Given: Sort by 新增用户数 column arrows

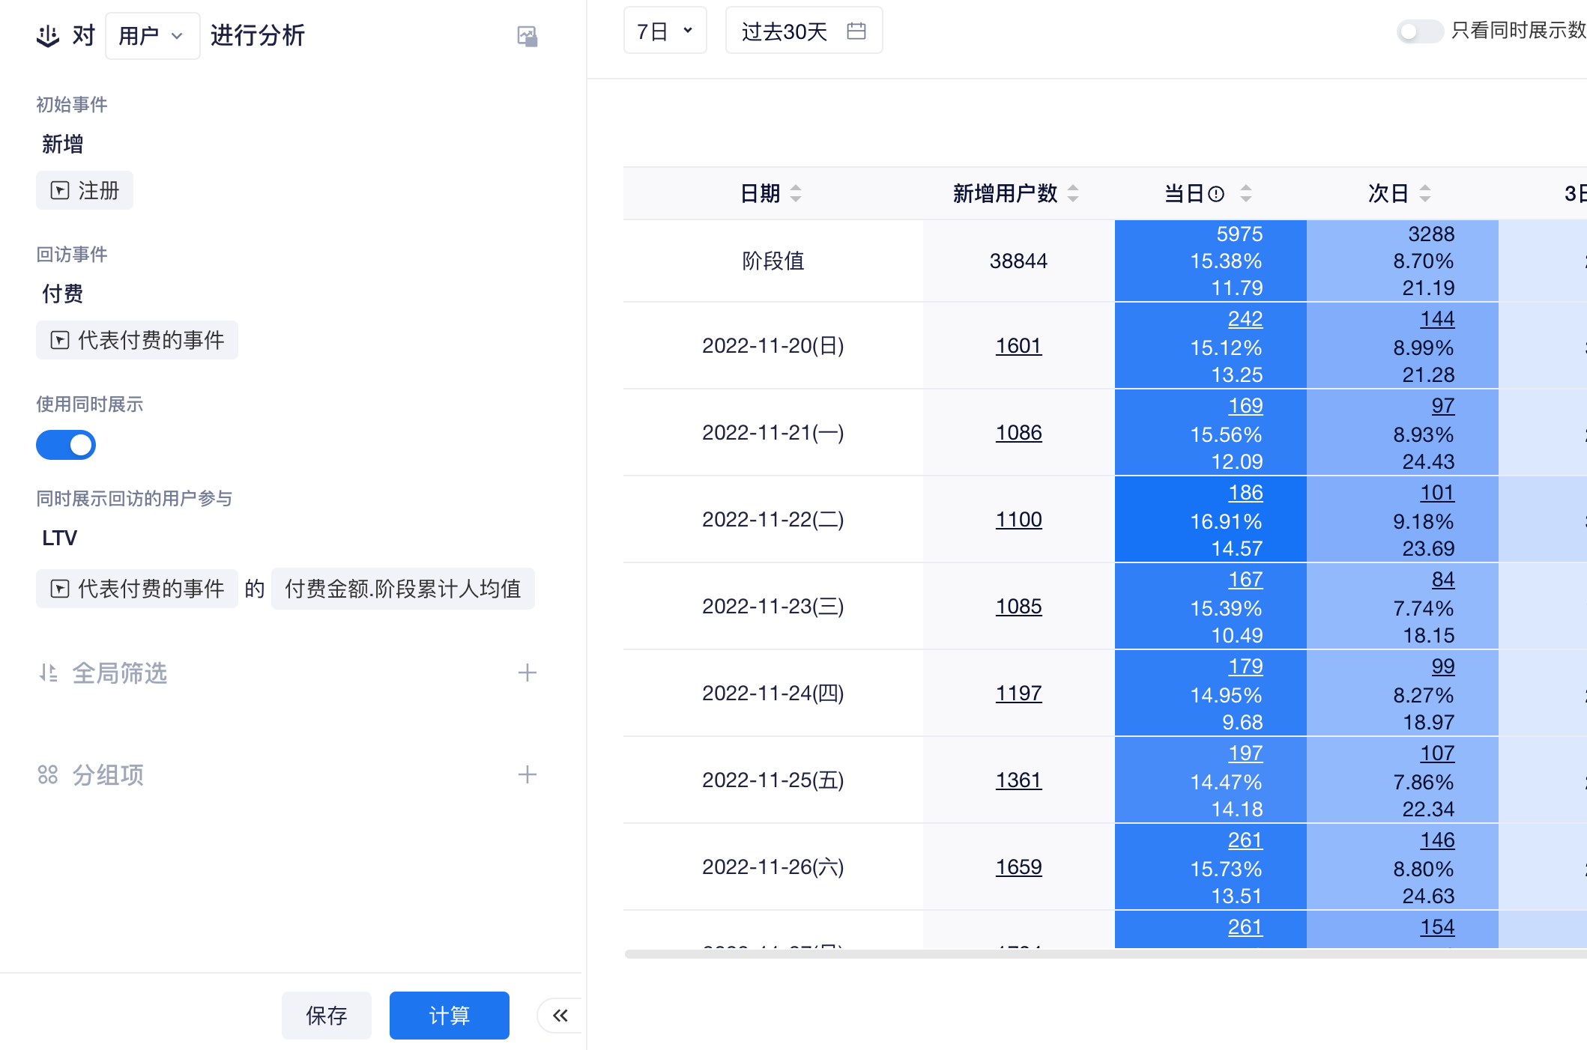Looking at the screenshot, I should tap(1073, 194).
